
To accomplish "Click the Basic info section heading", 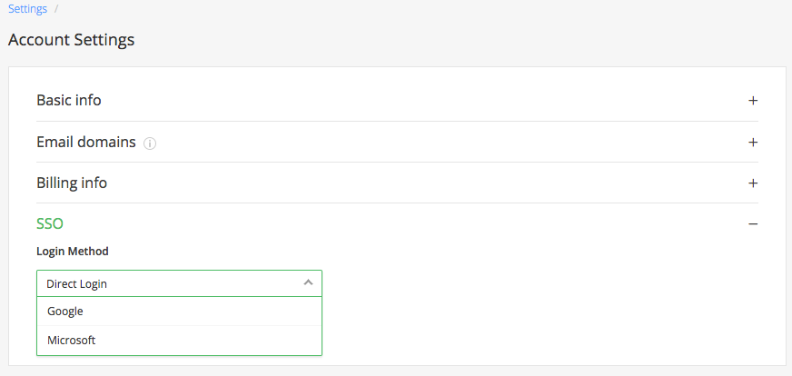I will coord(69,100).
